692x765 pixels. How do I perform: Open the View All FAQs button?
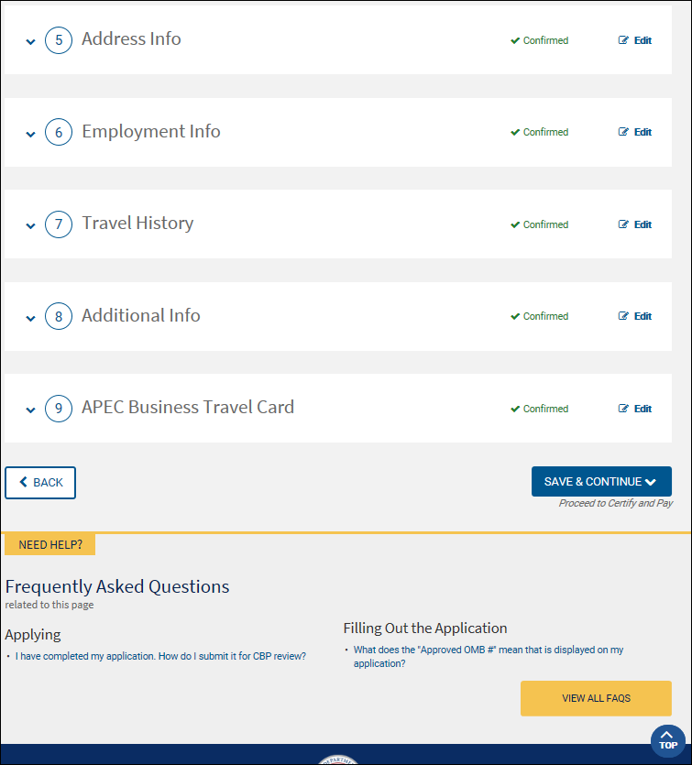[x=596, y=698]
